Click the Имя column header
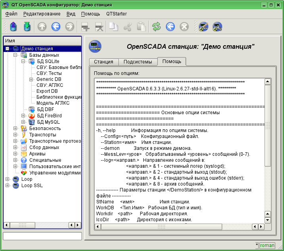Screen dimensions: 284x251 42,41
